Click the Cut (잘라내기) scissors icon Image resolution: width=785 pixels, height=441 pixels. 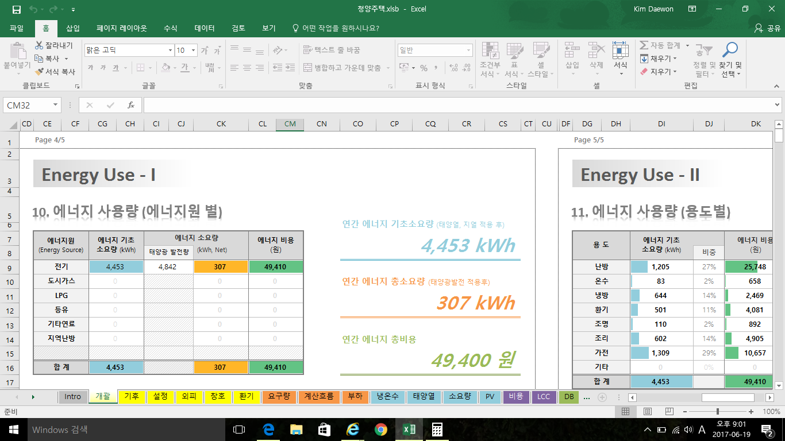[39, 45]
